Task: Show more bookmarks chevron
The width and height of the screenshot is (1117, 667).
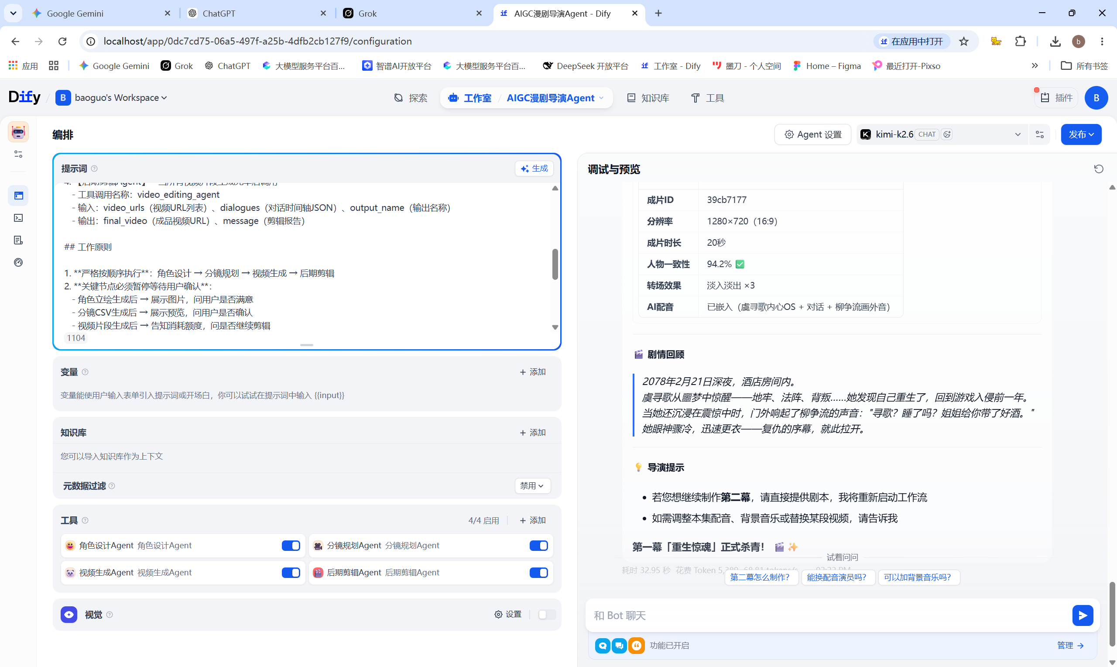Action: [1035, 65]
